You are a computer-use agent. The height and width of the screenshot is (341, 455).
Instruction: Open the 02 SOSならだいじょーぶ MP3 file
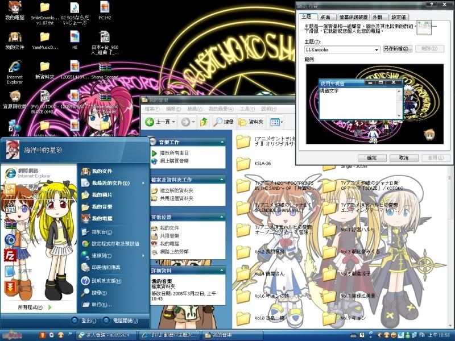tap(75, 13)
